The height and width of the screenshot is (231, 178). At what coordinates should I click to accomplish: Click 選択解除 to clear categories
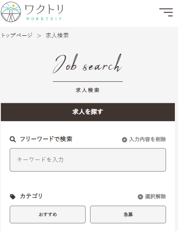[155, 197]
